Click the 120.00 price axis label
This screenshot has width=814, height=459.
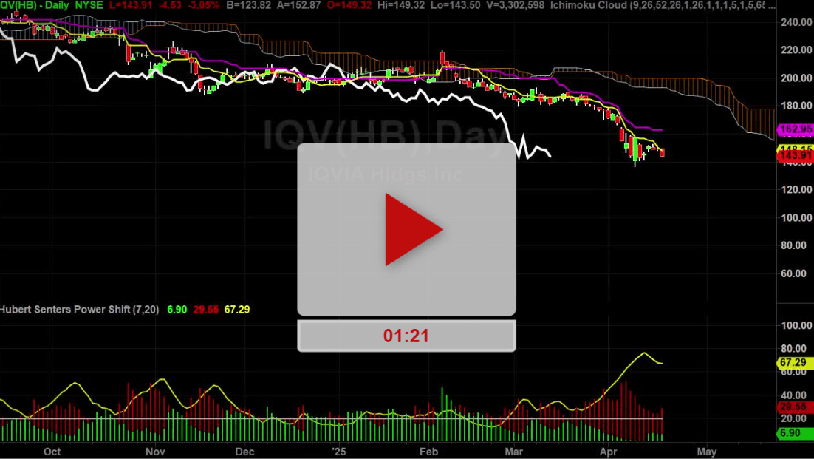(x=796, y=189)
